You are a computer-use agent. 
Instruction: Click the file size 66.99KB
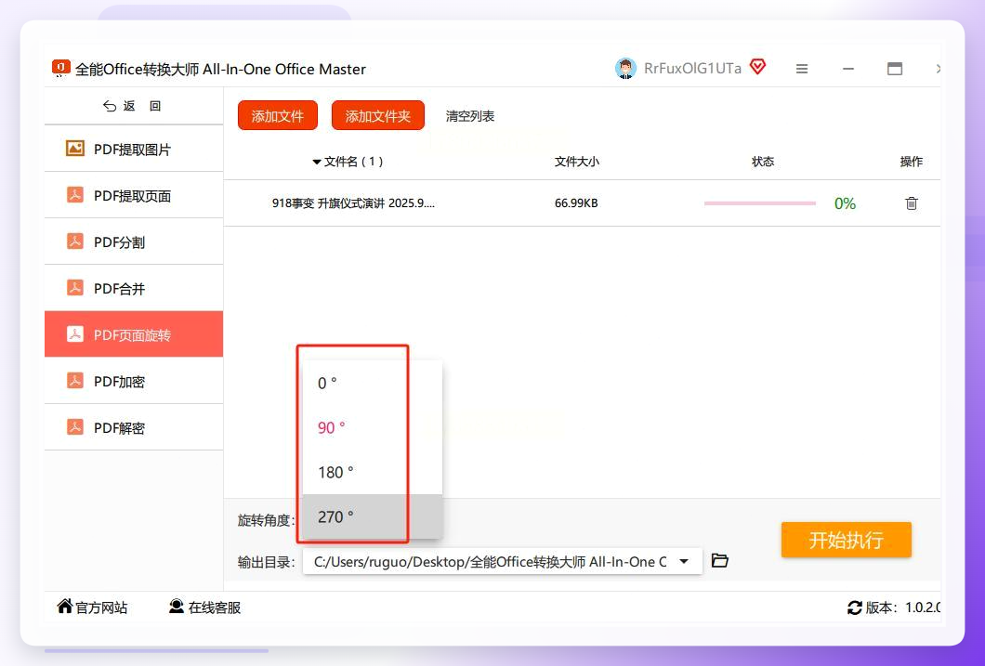(x=576, y=203)
